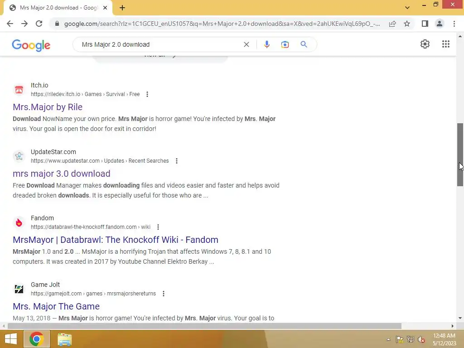The height and width of the screenshot is (348, 464).
Task: Submit search with magnifier icon
Action: click(304, 44)
